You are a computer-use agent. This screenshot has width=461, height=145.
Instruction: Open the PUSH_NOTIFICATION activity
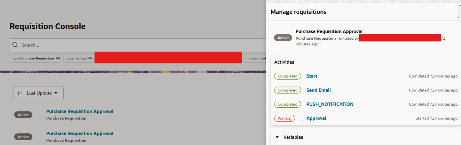(330, 104)
